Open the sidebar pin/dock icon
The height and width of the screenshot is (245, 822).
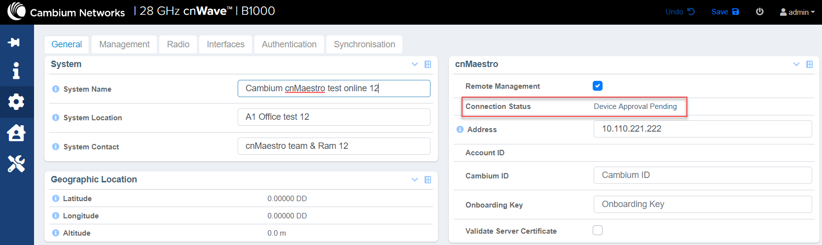point(14,42)
